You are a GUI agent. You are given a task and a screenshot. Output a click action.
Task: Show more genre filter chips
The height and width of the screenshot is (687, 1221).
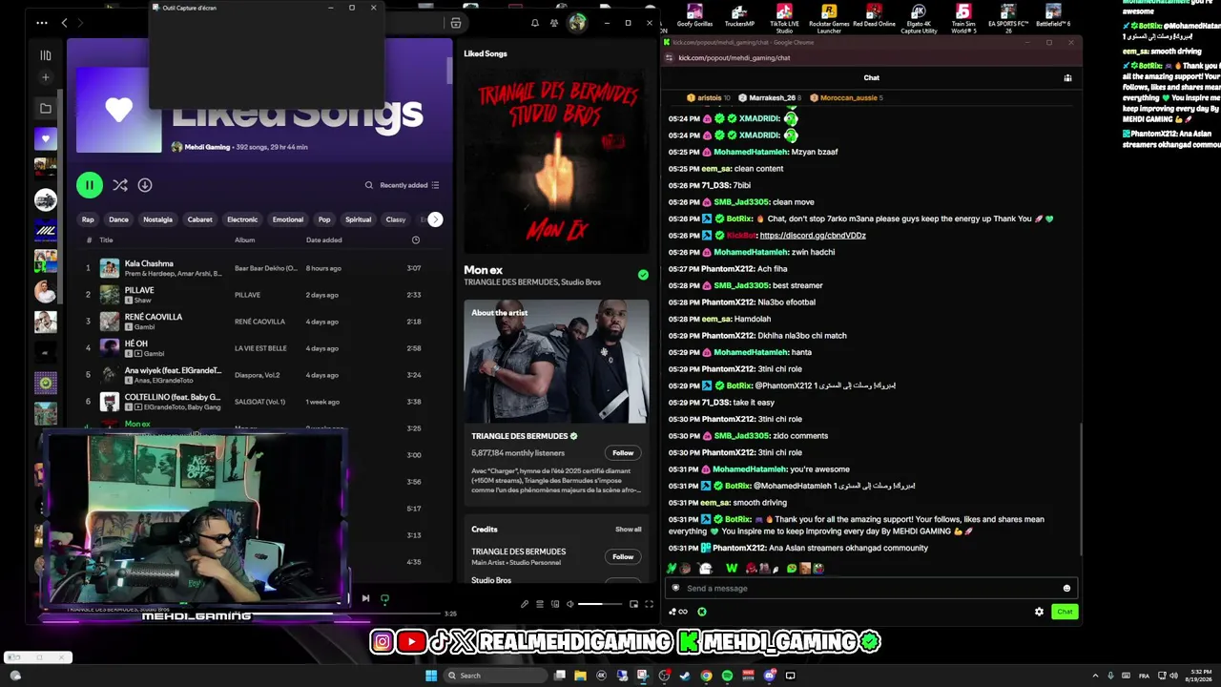point(435,219)
